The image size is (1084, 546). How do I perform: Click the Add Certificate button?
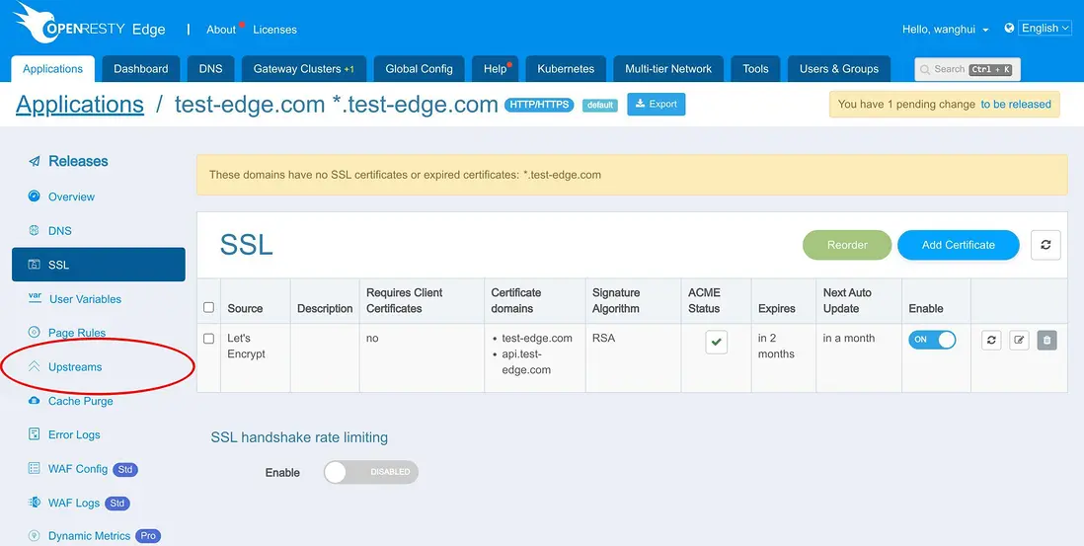point(958,245)
